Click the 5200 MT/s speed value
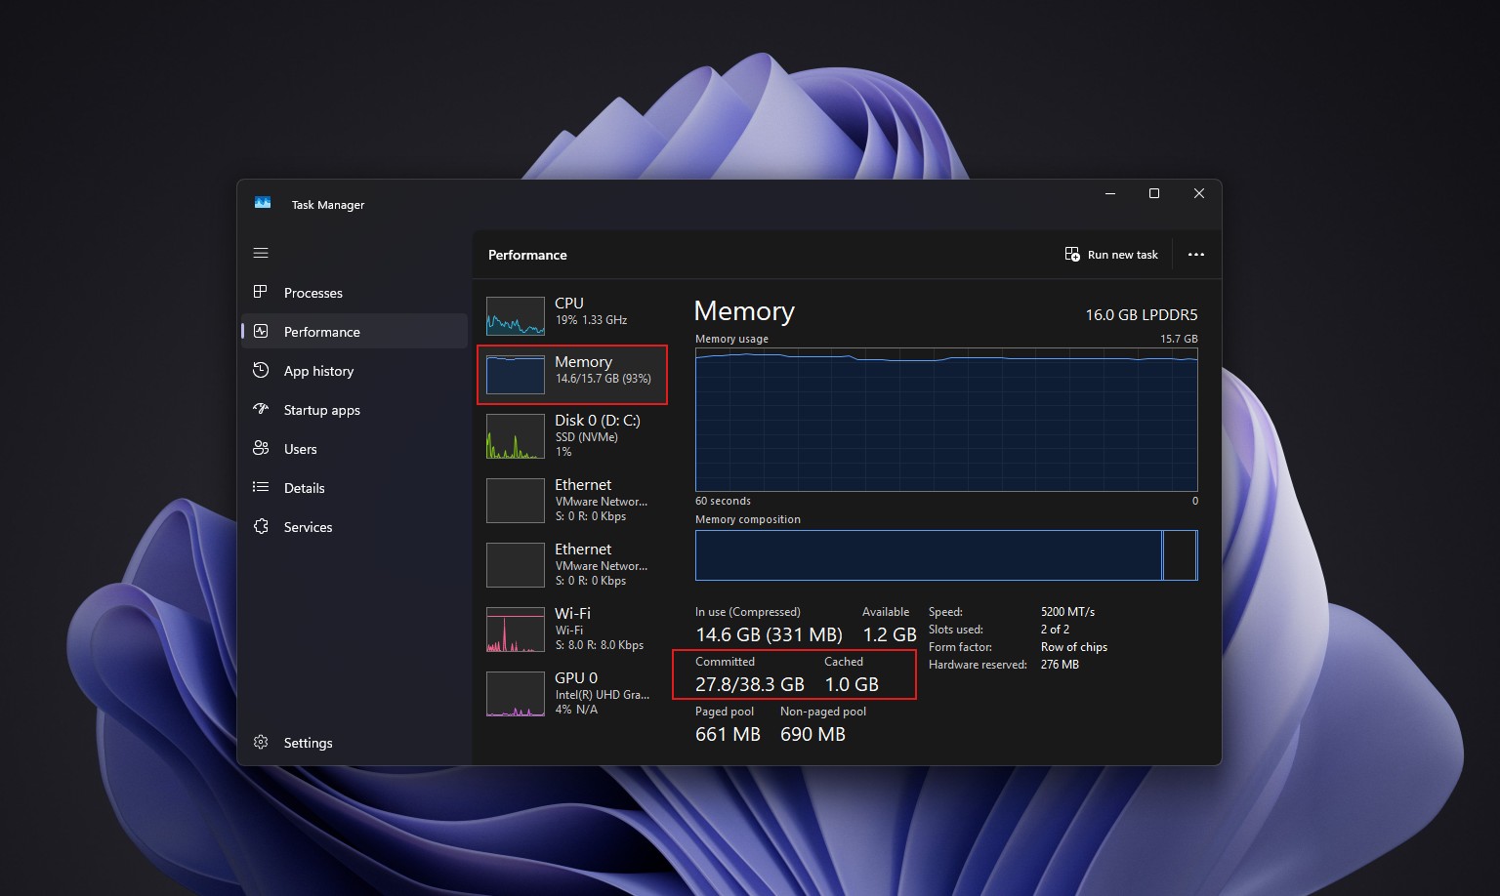 1067,612
